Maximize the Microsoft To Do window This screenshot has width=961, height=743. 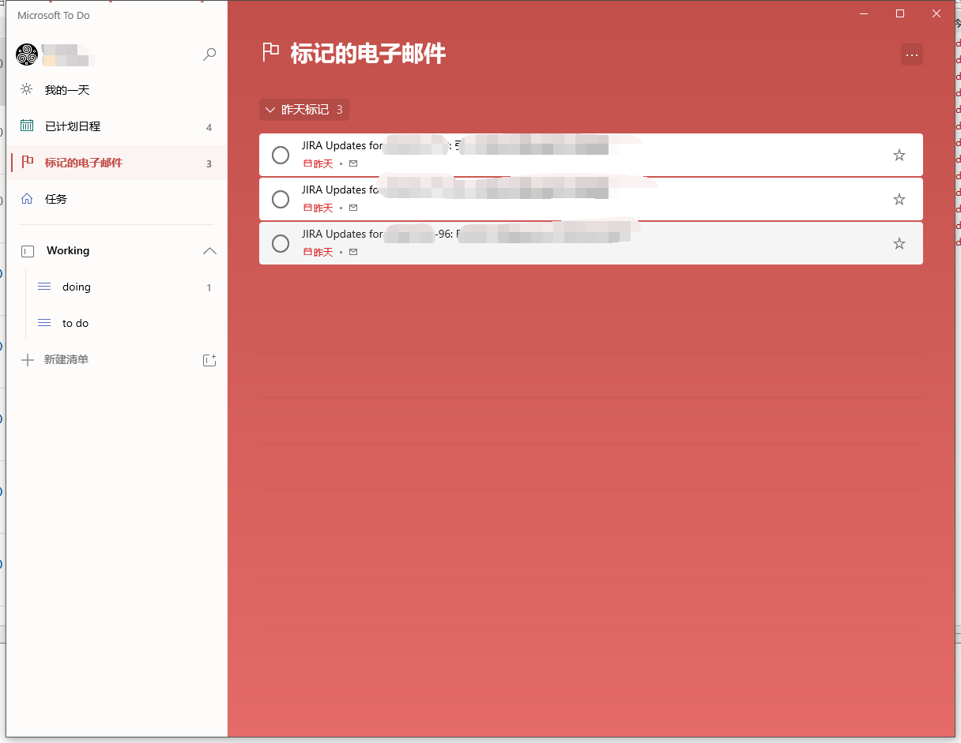[899, 13]
